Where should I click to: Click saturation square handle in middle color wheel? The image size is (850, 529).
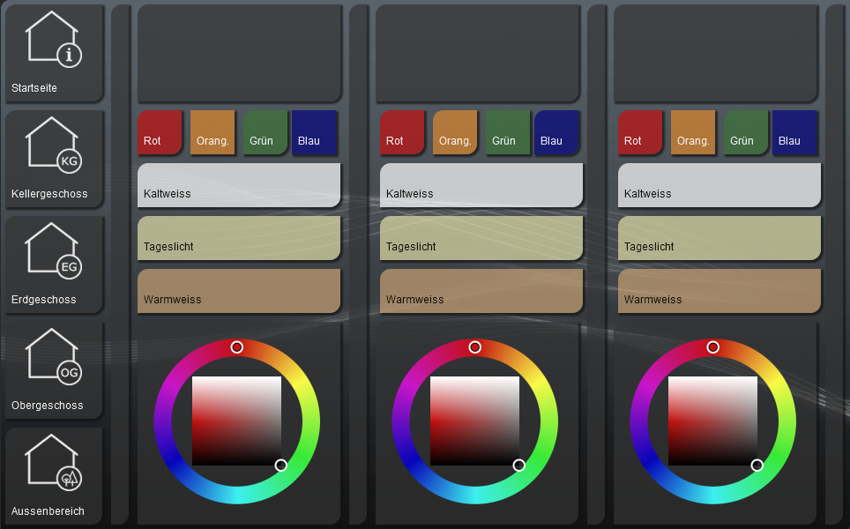click(x=519, y=466)
